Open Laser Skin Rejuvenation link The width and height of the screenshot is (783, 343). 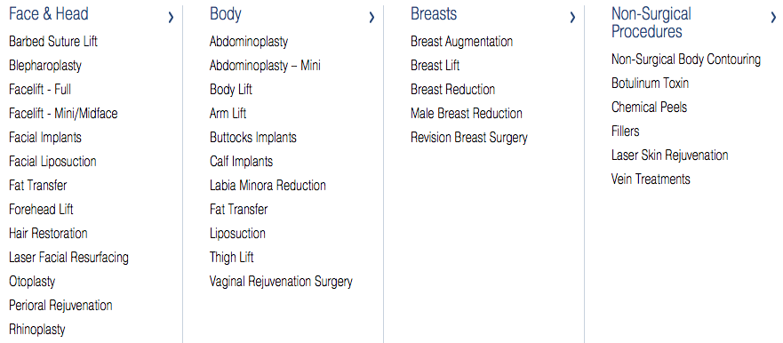(669, 156)
